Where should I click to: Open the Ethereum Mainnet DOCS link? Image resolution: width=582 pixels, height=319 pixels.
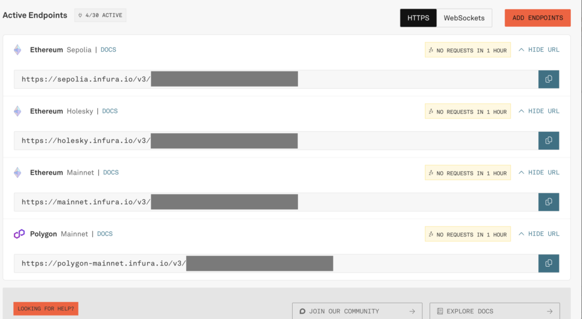coord(111,173)
